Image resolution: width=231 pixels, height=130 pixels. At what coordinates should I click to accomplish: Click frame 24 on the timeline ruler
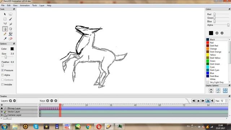(x=87, y=105)
